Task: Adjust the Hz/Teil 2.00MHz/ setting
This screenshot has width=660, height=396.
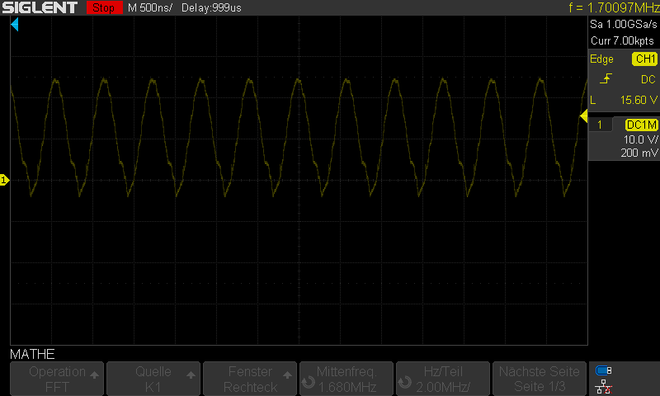Action: click(443, 379)
